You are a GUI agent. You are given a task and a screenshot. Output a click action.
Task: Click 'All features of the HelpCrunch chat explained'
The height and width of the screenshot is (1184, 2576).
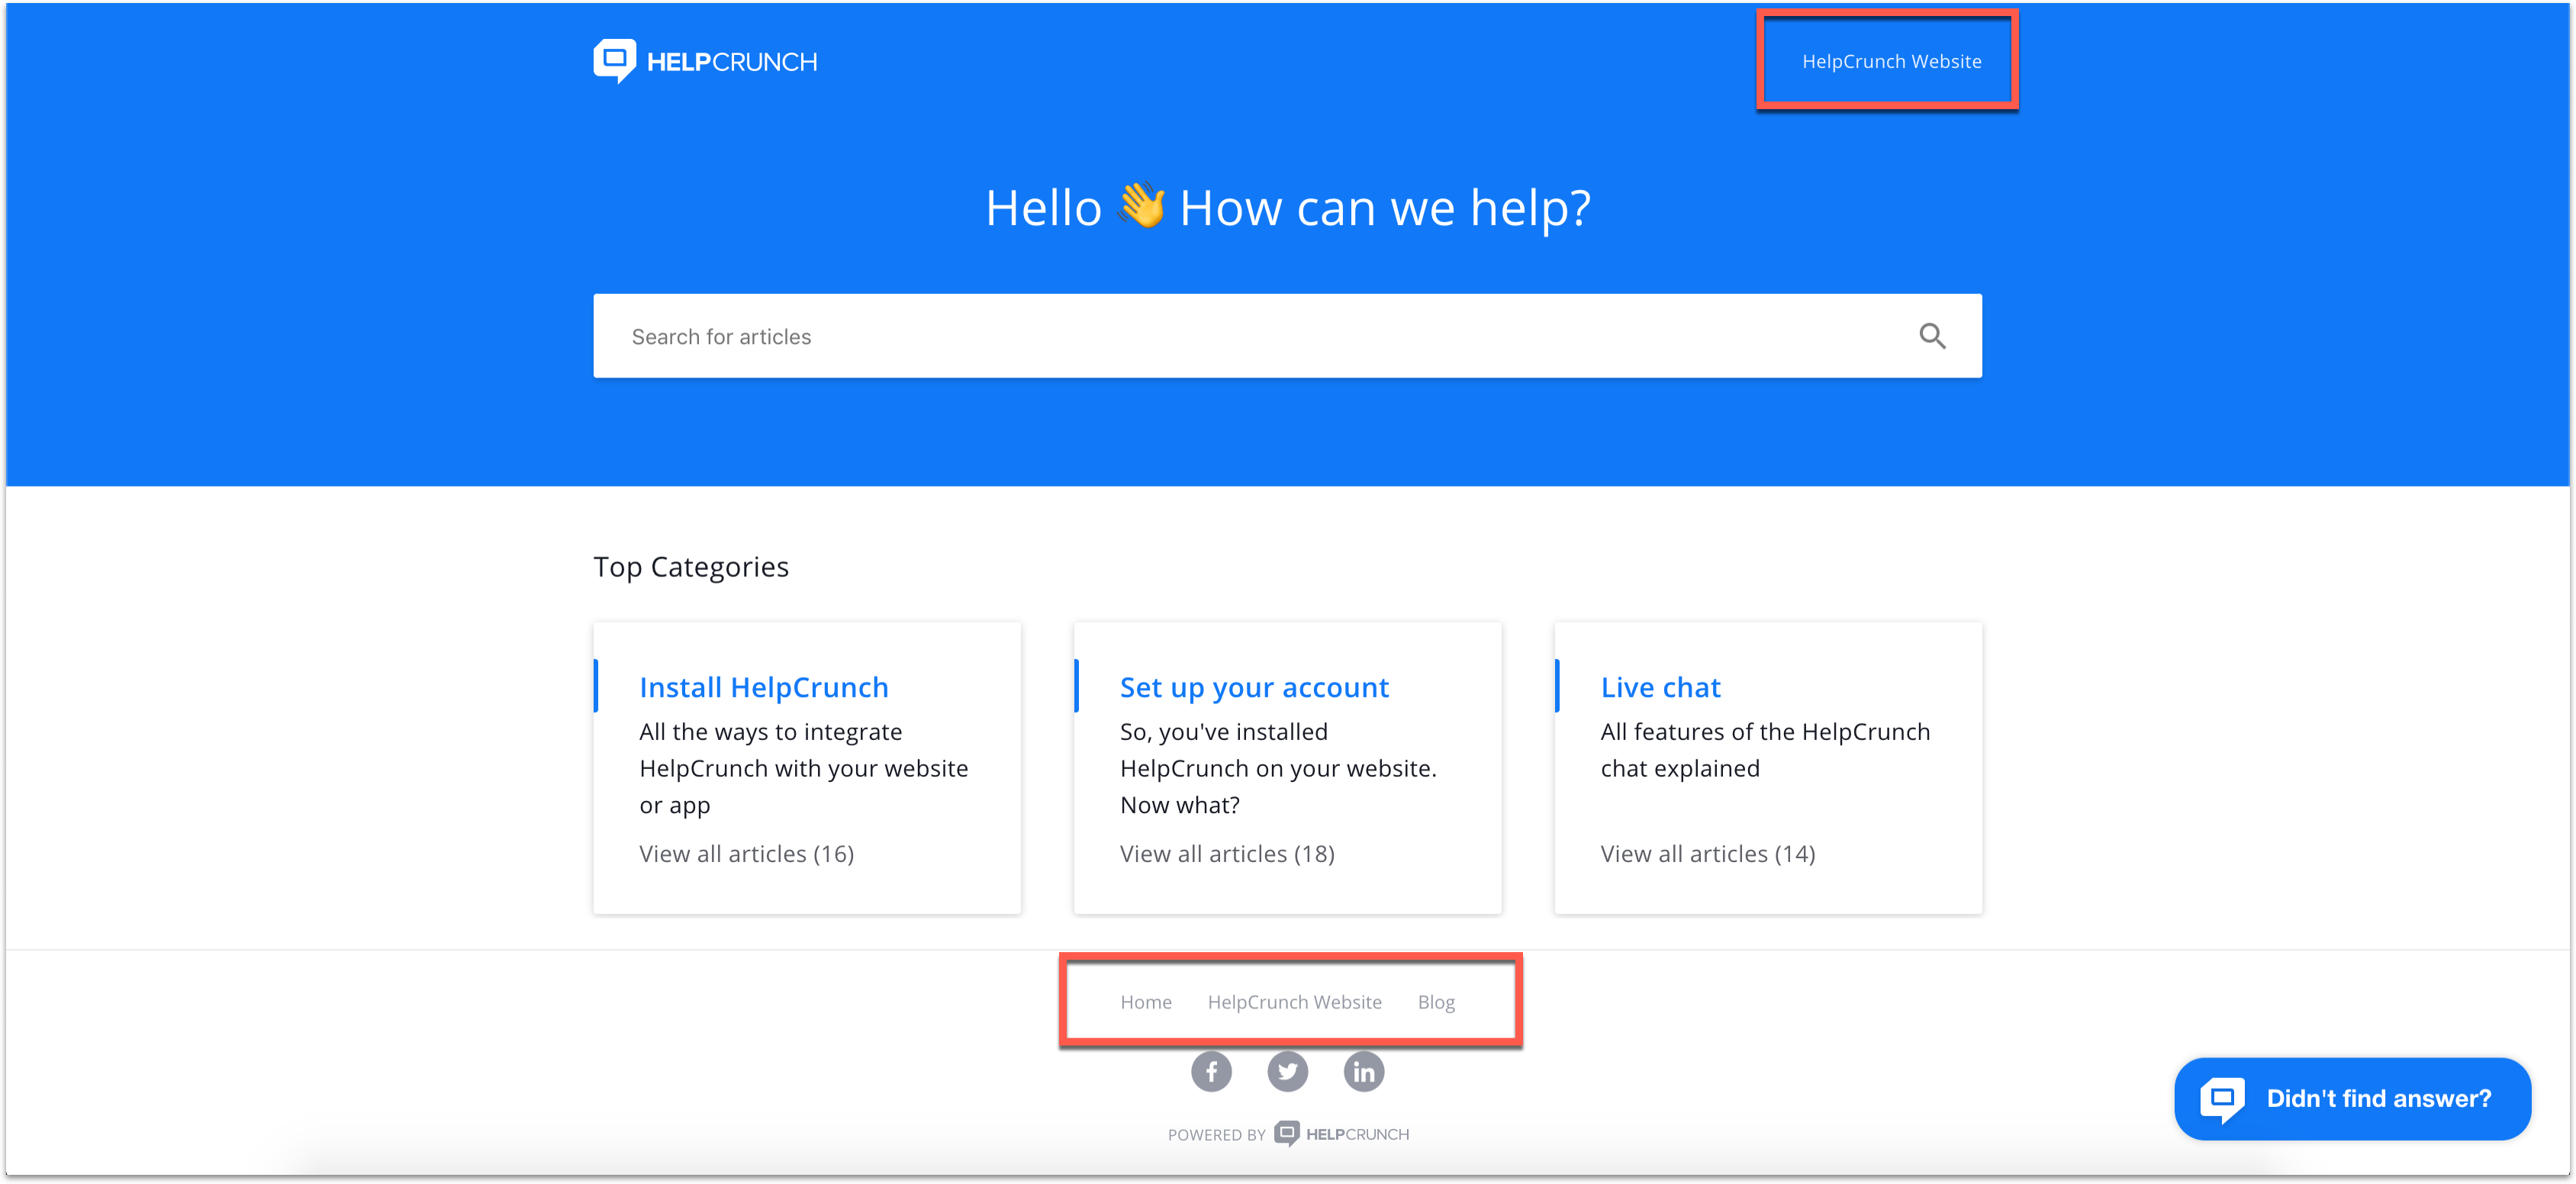[1765, 750]
